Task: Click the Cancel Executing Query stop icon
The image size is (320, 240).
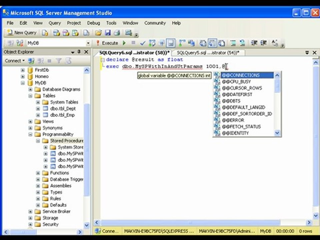Action: (133, 43)
